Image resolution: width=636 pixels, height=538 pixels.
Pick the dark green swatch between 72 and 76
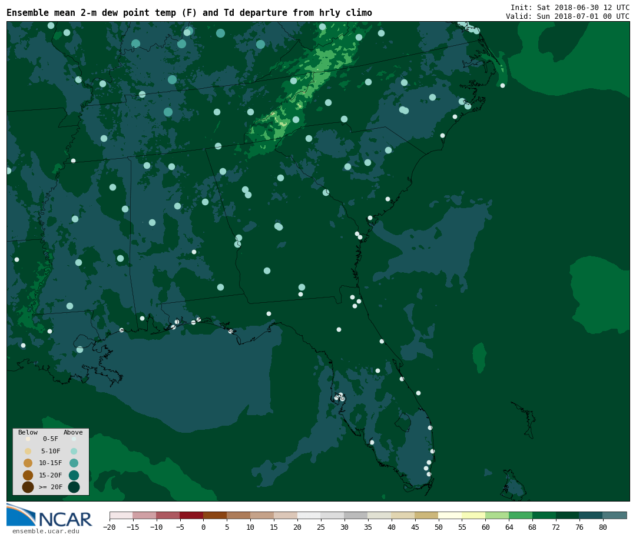tap(568, 515)
